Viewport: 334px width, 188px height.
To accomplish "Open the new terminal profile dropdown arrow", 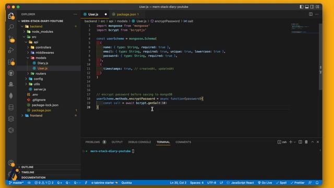I will point(295,142).
